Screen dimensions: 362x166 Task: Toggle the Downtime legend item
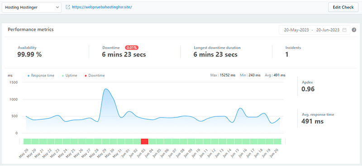[95, 76]
